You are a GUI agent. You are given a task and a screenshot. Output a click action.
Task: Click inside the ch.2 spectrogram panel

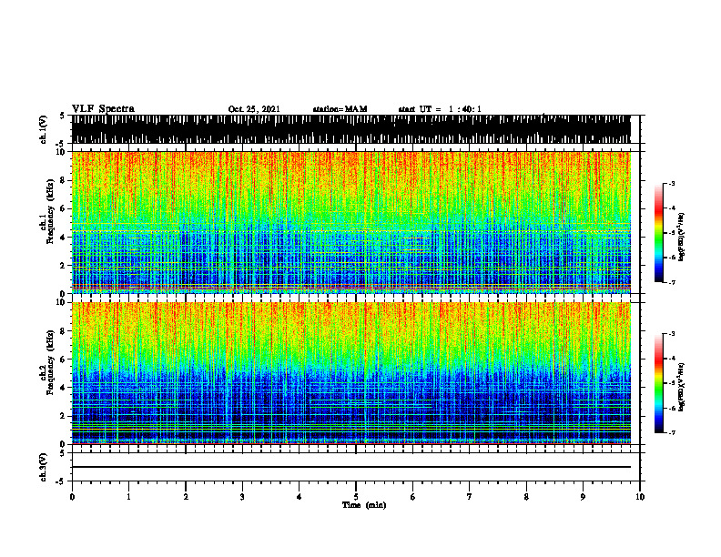tap(351, 373)
